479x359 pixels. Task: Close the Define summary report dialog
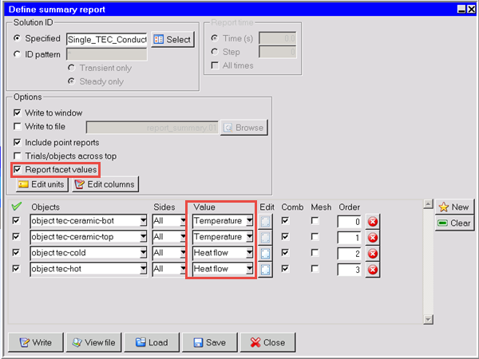pyautogui.click(x=268, y=342)
